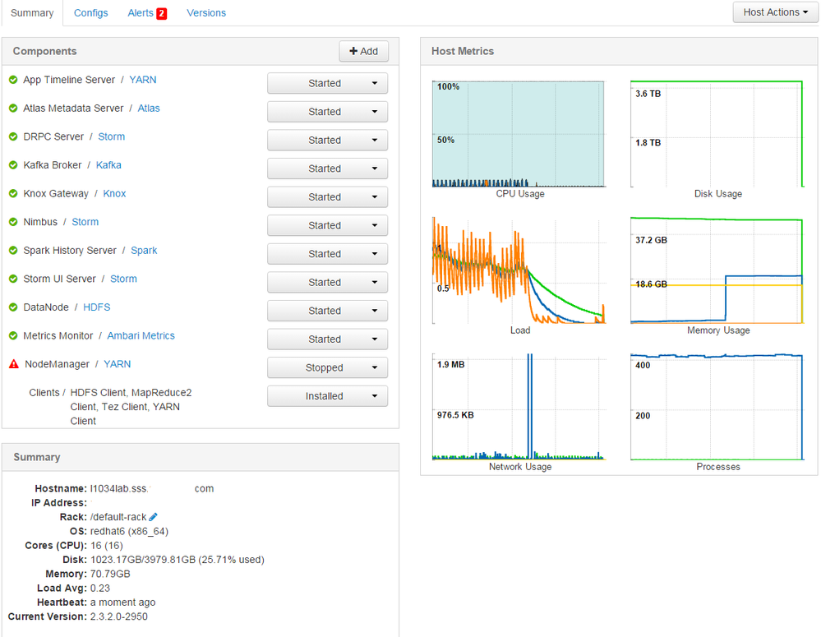Image resolution: width=821 pixels, height=637 pixels.
Task: Open Started dropdown for Knox Gateway
Action: tap(327, 197)
